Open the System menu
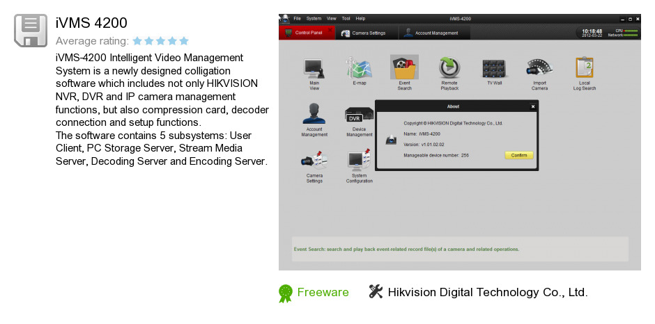This screenshot has width=655, height=324. (314, 19)
